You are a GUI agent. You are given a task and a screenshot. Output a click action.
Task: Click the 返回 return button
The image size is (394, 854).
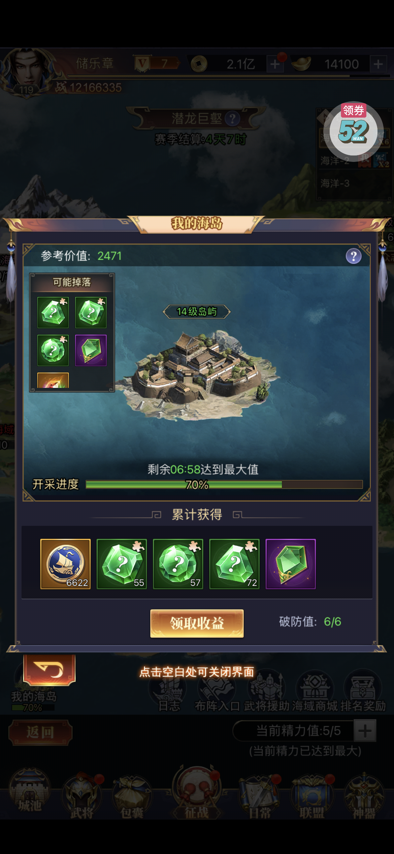coord(40,733)
